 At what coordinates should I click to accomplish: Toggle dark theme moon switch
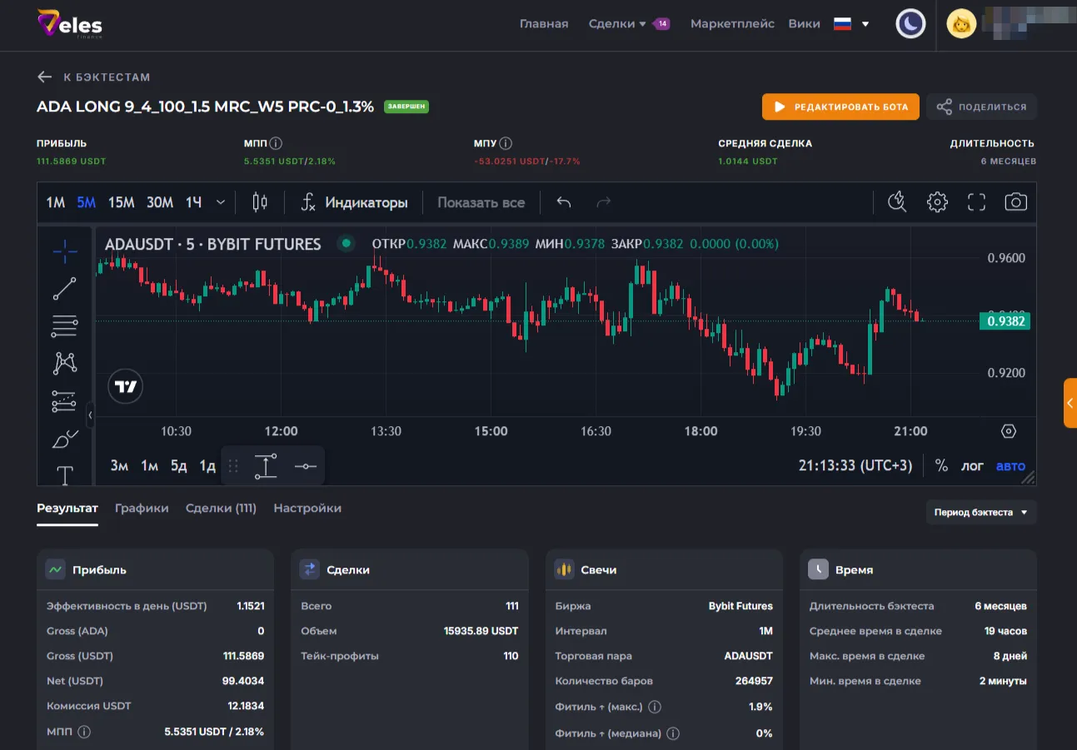910,24
